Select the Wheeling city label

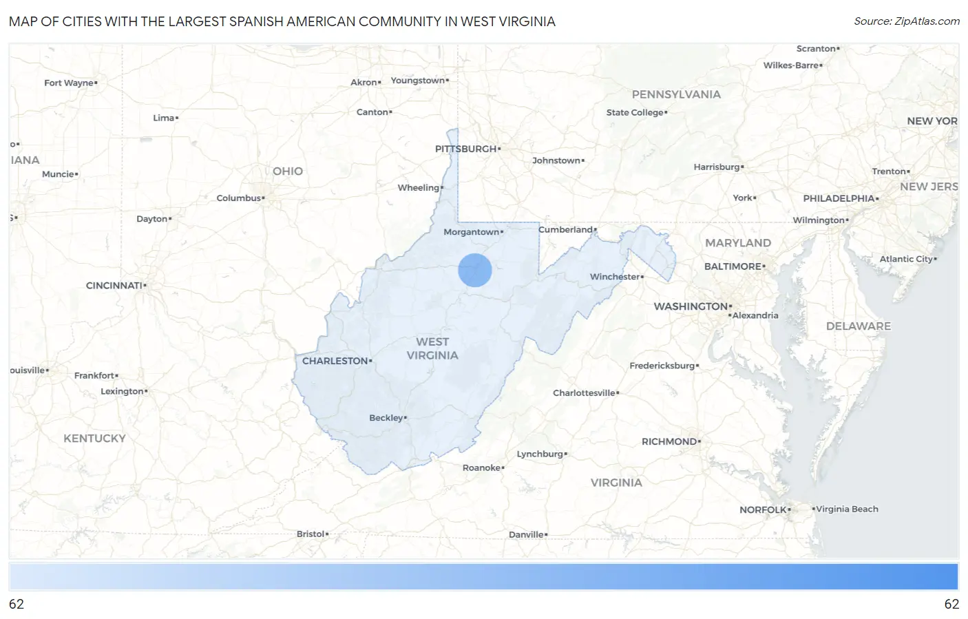click(419, 187)
